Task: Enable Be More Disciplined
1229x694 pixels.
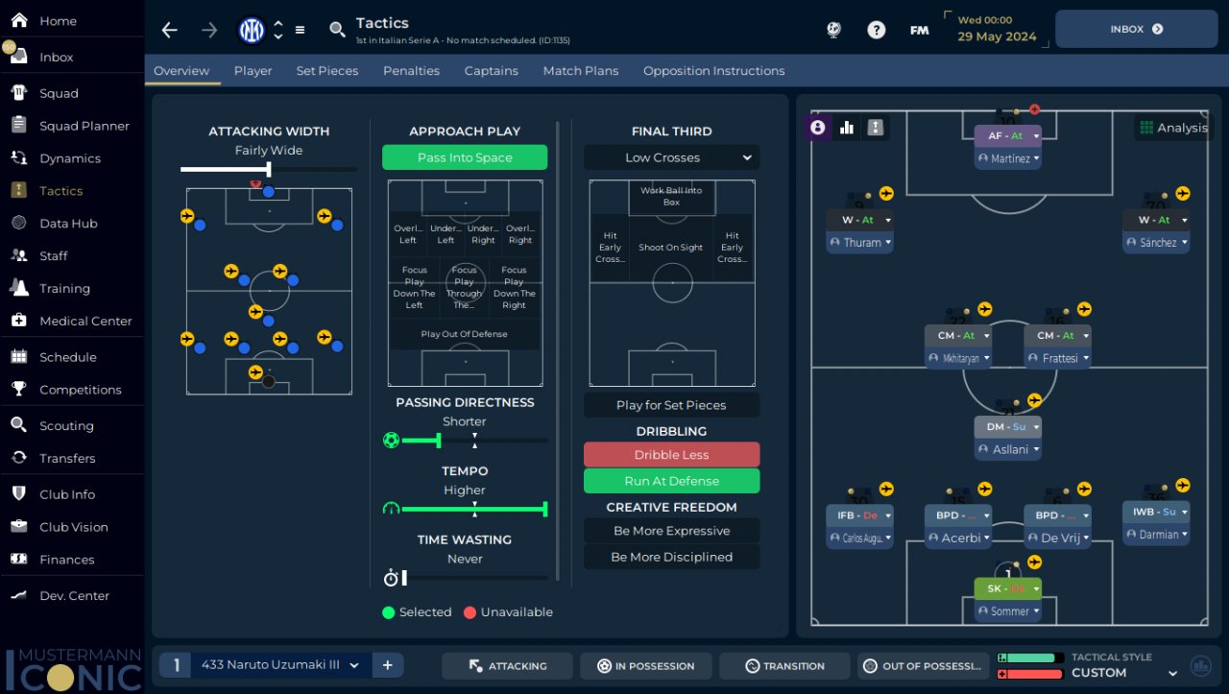Action: (x=671, y=557)
